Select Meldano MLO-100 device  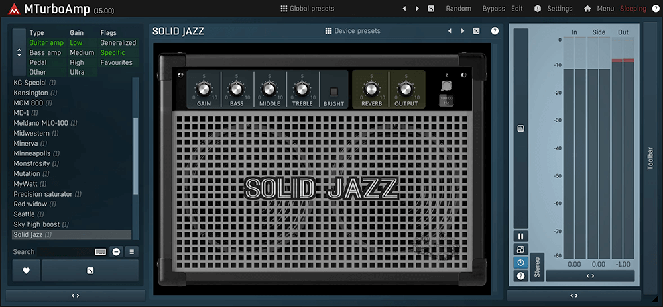tap(72, 123)
